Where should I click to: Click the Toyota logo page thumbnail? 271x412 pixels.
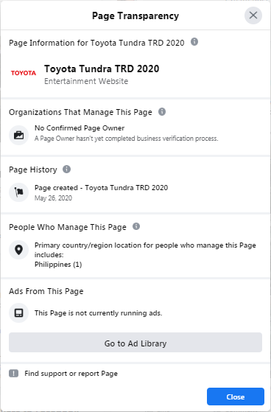tap(24, 73)
